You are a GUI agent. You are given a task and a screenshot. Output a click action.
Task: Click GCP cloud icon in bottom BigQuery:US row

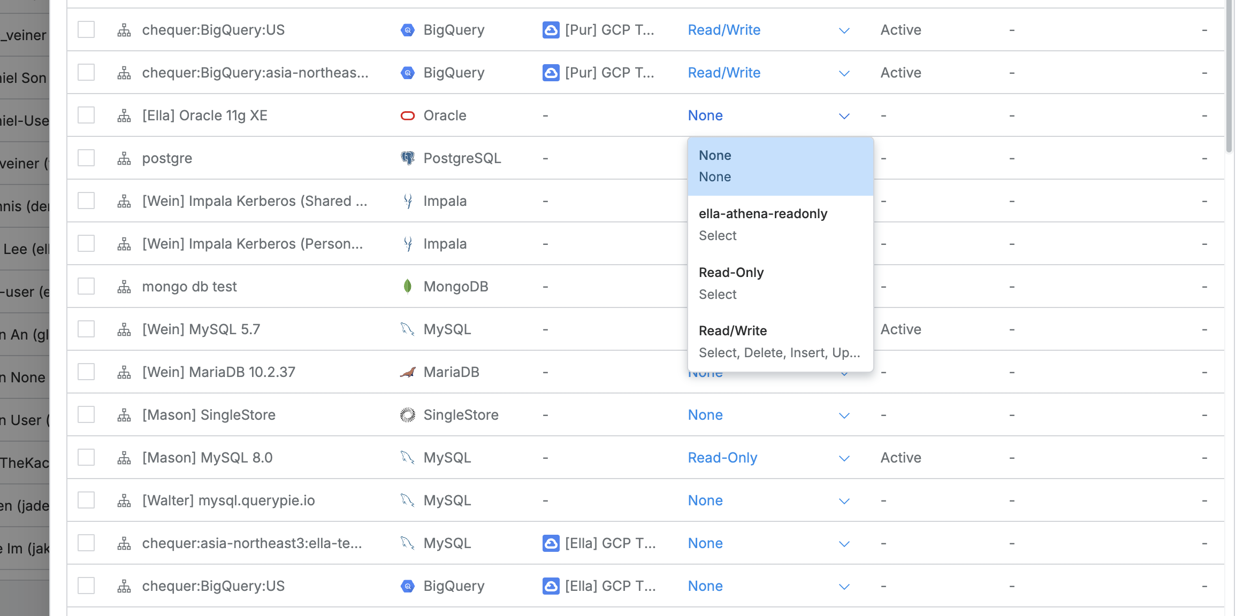(551, 586)
